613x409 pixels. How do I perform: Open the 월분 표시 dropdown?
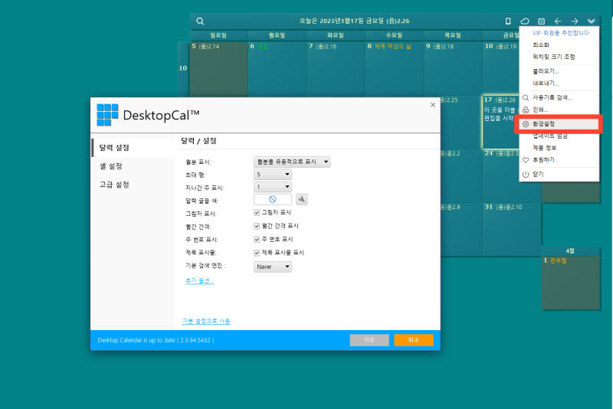(x=292, y=162)
